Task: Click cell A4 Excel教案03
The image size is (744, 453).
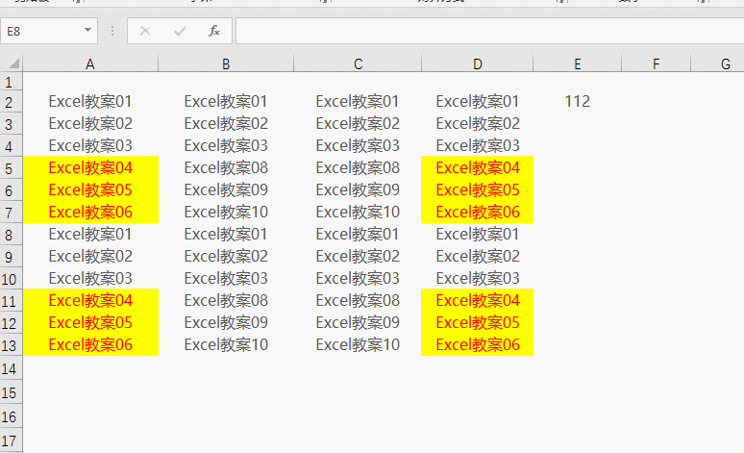Action: 90,145
